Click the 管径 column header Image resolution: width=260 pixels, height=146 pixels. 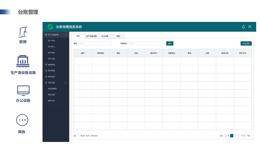[x=118, y=53]
